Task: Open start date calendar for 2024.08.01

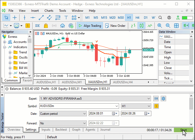Action: pyautogui.click(x=115, y=113)
